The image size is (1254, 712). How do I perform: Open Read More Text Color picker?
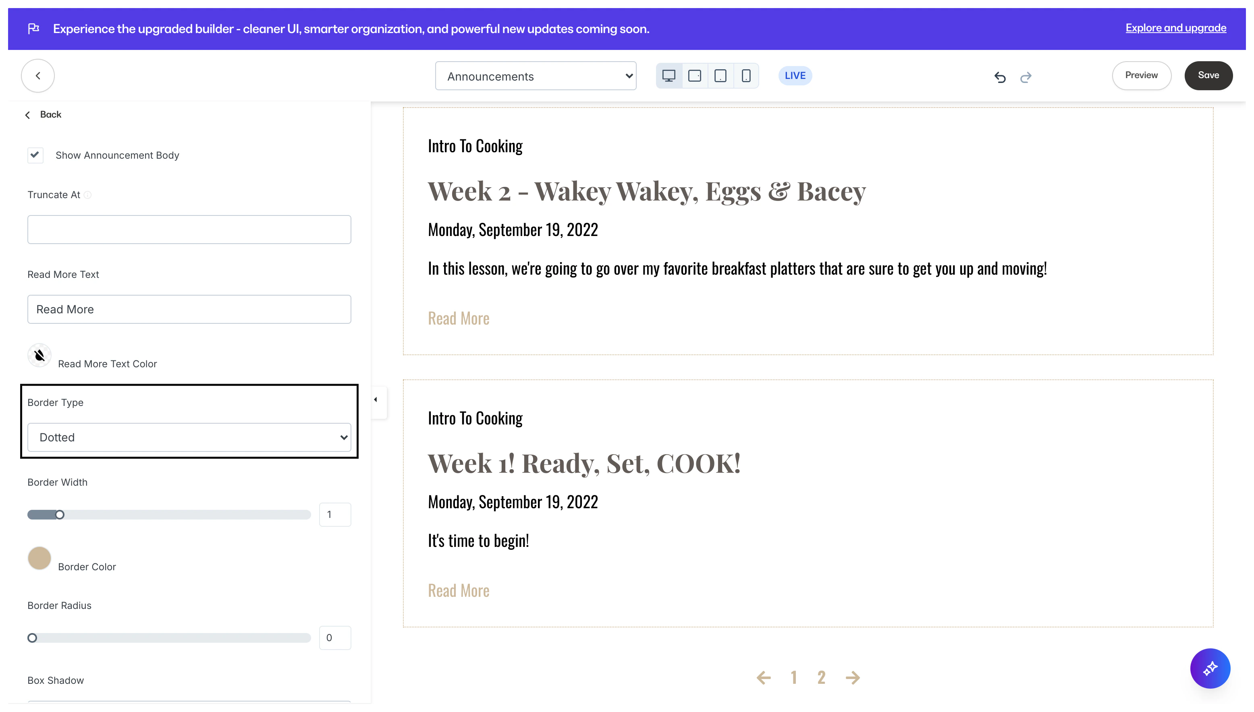pos(39,356)
